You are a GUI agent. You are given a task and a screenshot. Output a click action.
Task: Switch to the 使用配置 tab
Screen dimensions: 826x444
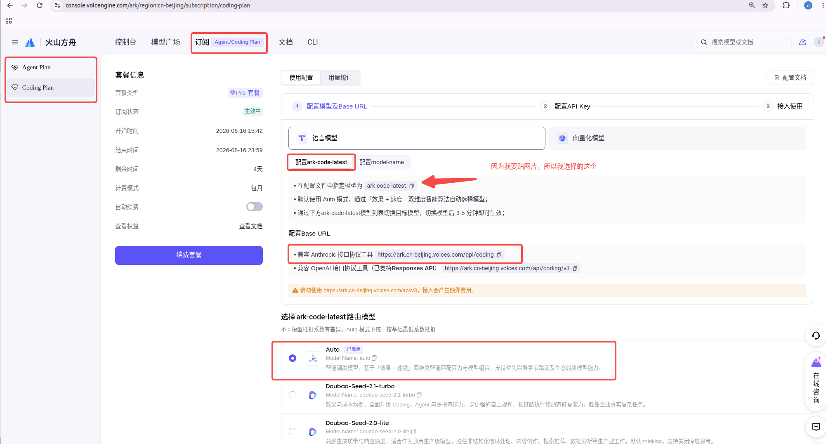pyautogui.click(x=301, y=78)
